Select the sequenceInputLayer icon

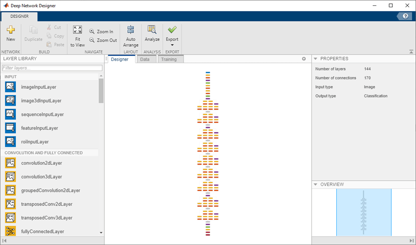pos(11,114)
